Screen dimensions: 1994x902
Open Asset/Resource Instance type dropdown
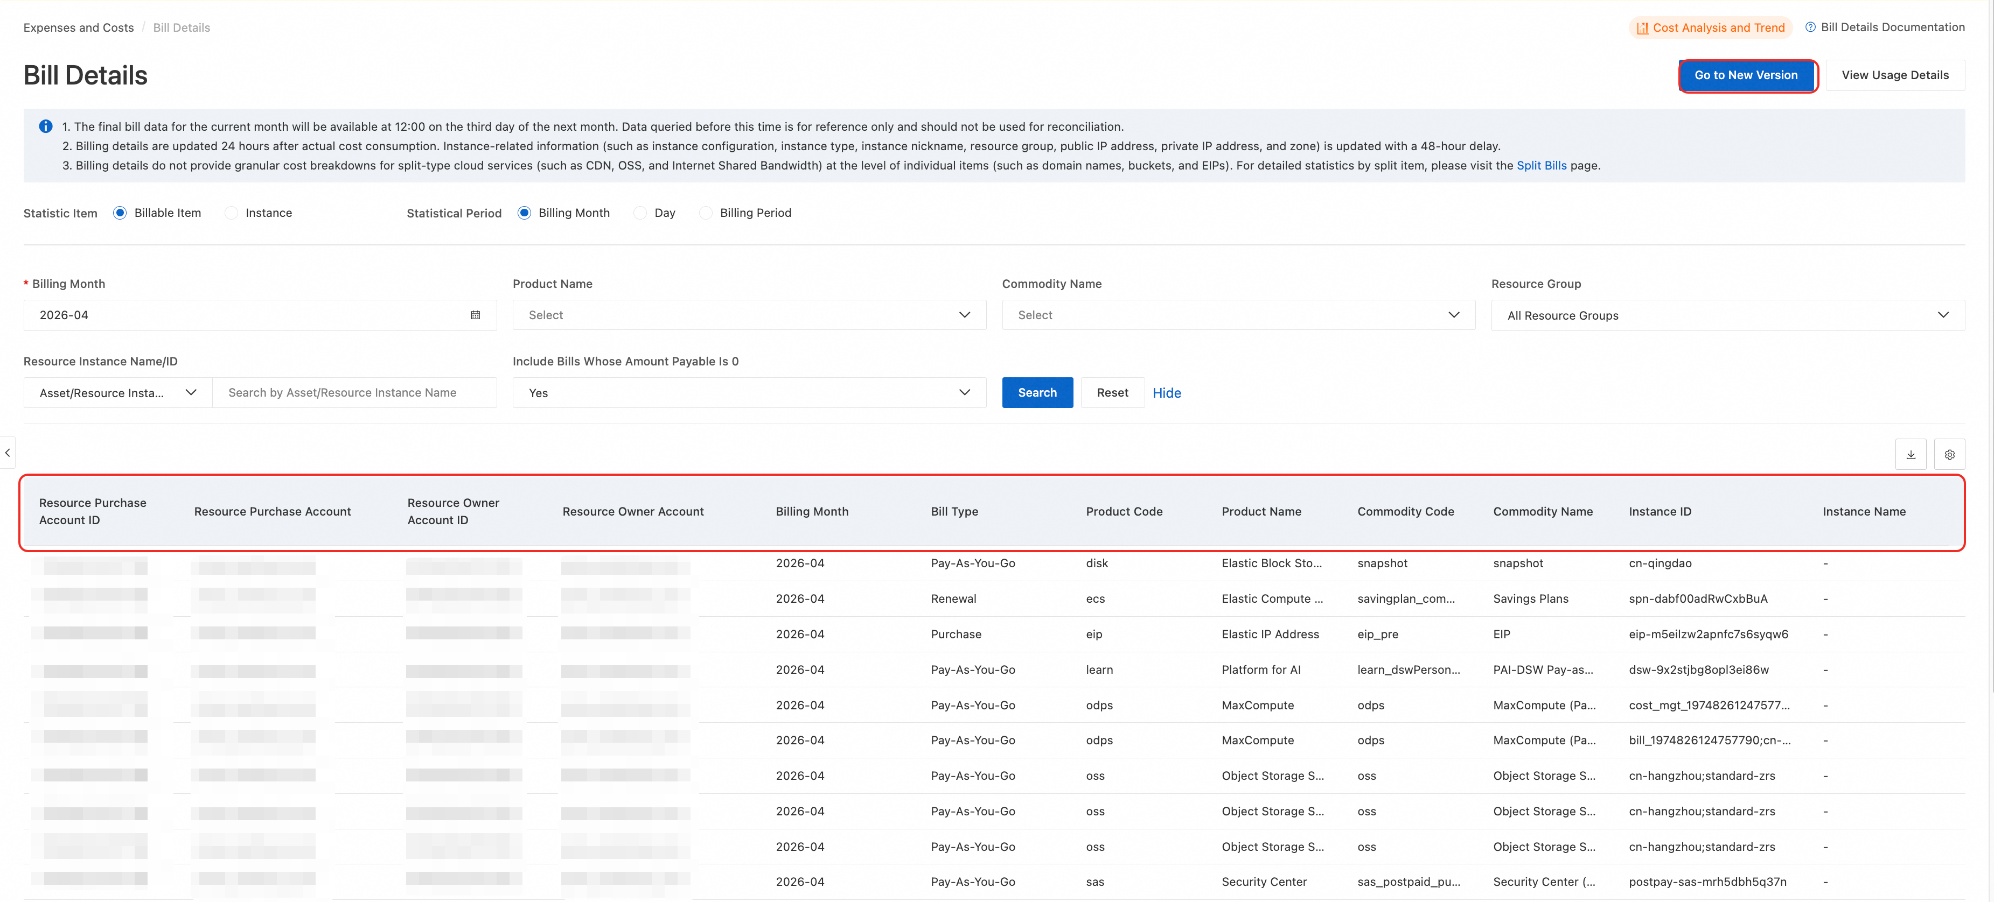117,393
